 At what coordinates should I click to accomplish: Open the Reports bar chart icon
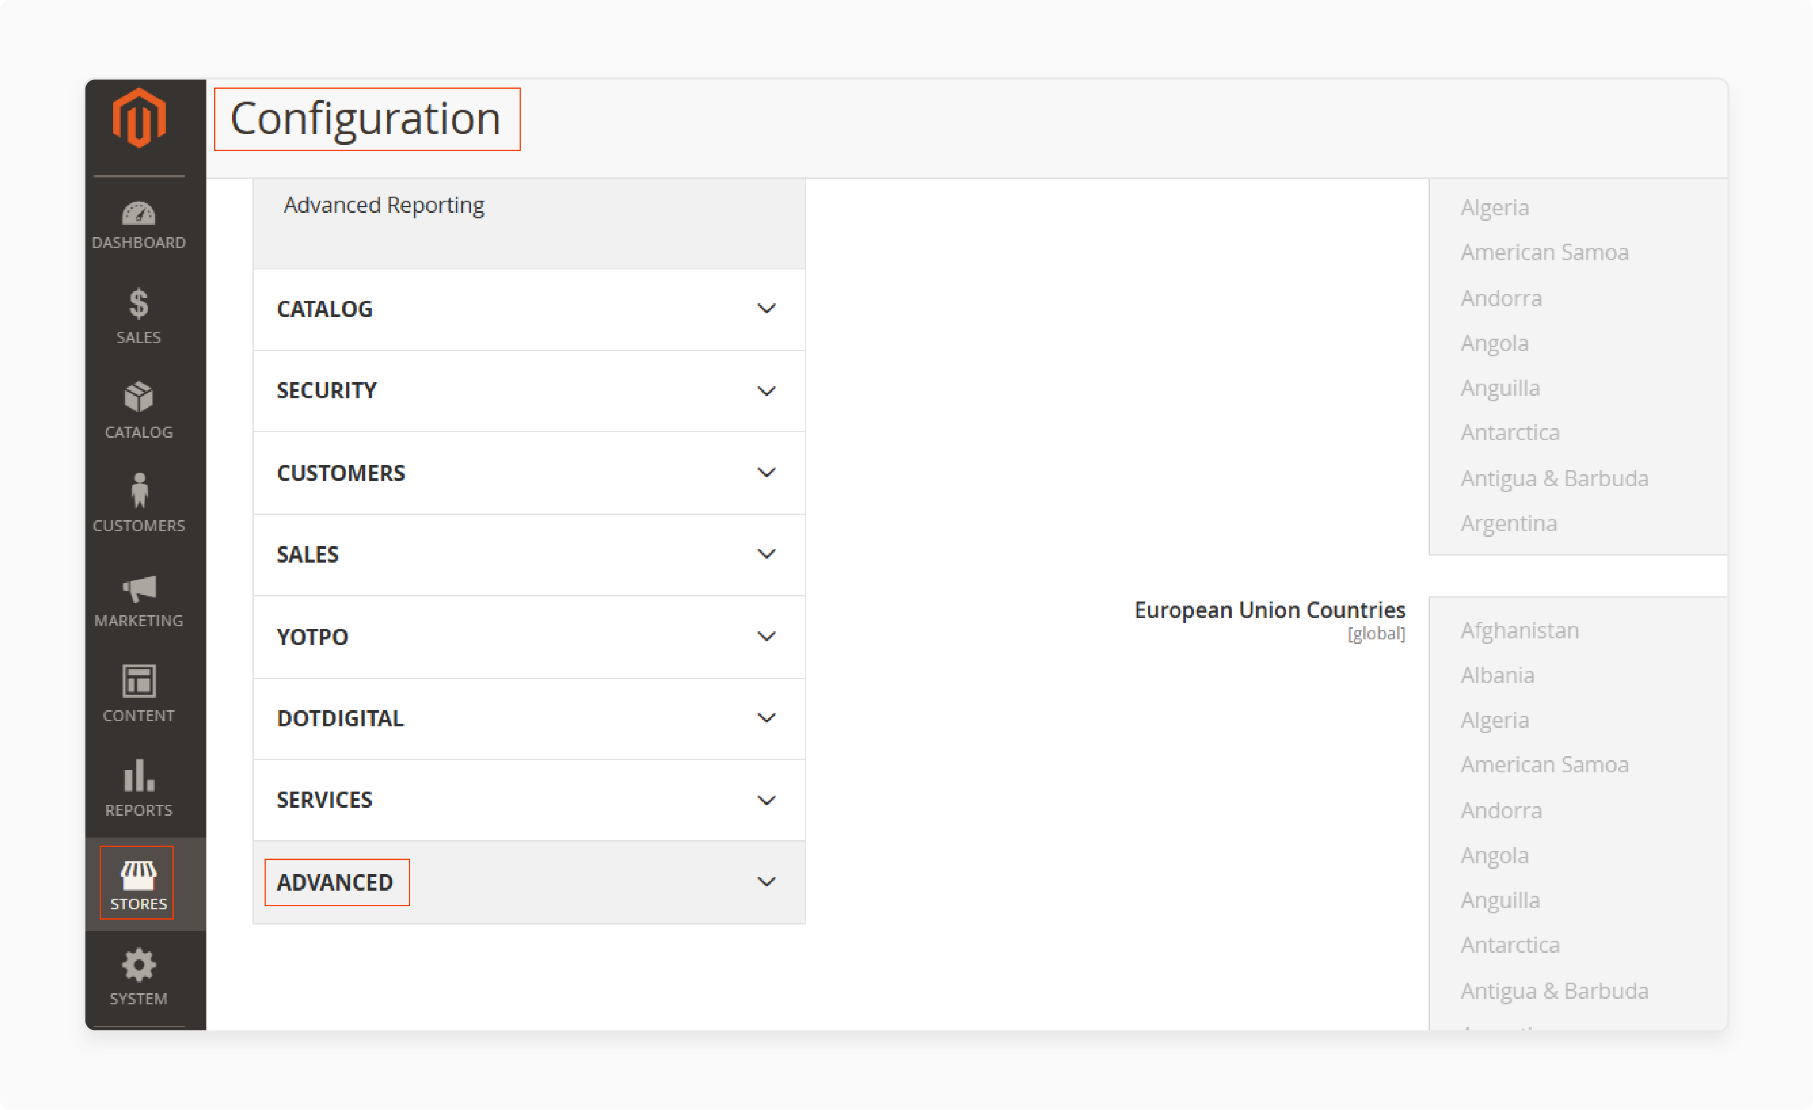pos(138,775)
